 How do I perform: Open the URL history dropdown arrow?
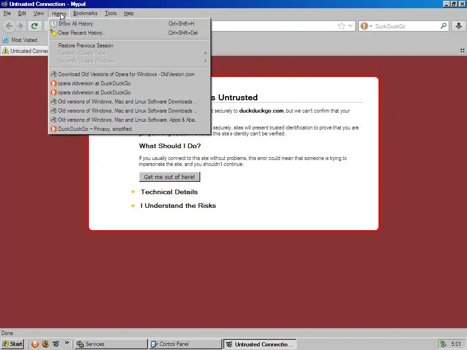(351, 26)
